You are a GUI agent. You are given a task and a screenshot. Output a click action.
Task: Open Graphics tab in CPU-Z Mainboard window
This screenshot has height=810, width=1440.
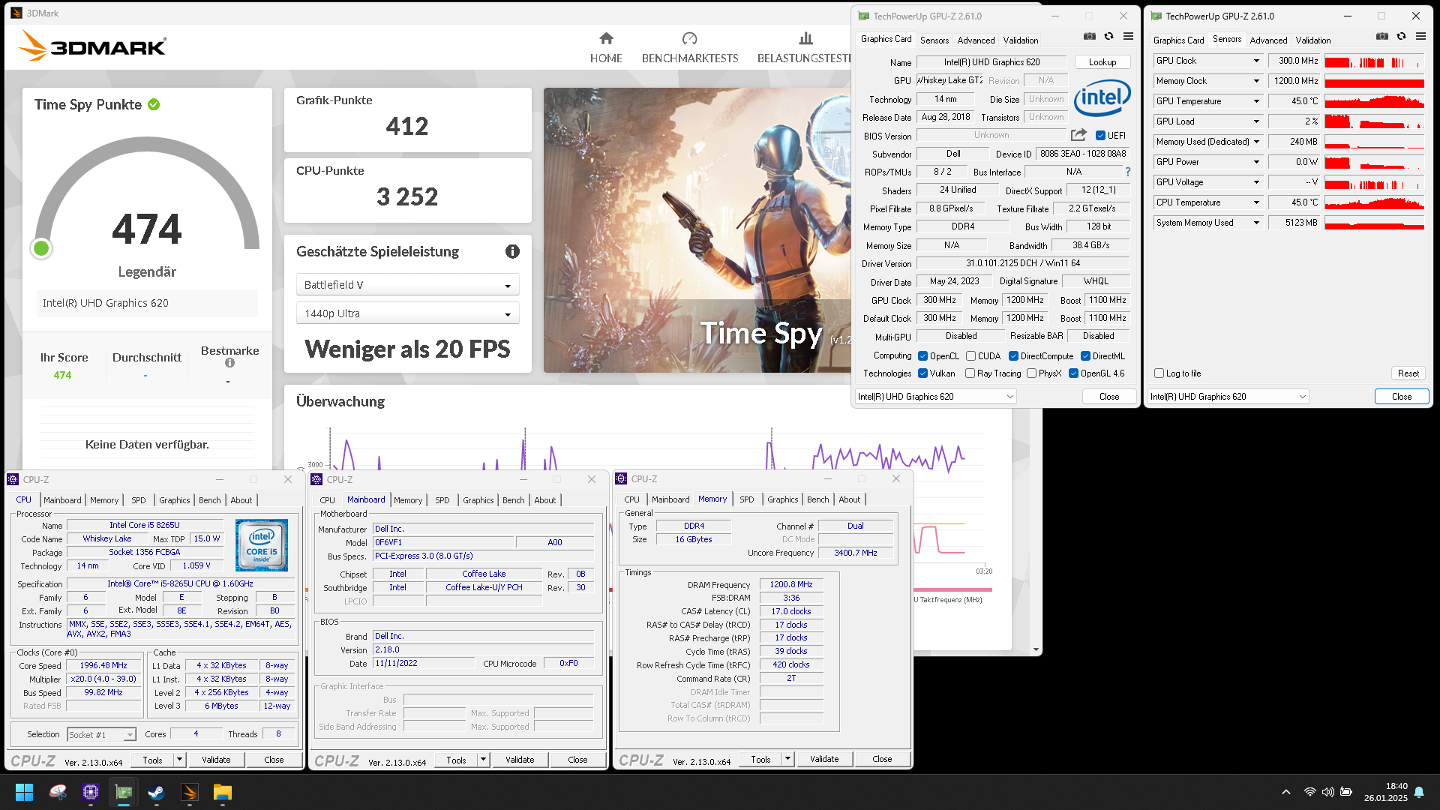pyautogui.click(x=478, y=500)
